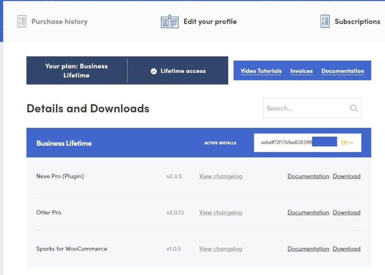Click the license key field
The image size is (385, 275).
(x=286, y=143)
